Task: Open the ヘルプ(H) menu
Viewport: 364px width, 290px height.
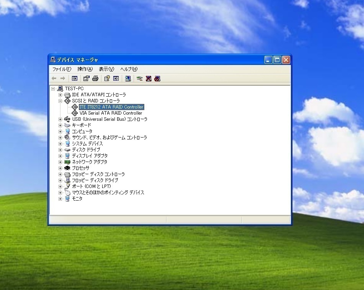Action: (129, 69)
